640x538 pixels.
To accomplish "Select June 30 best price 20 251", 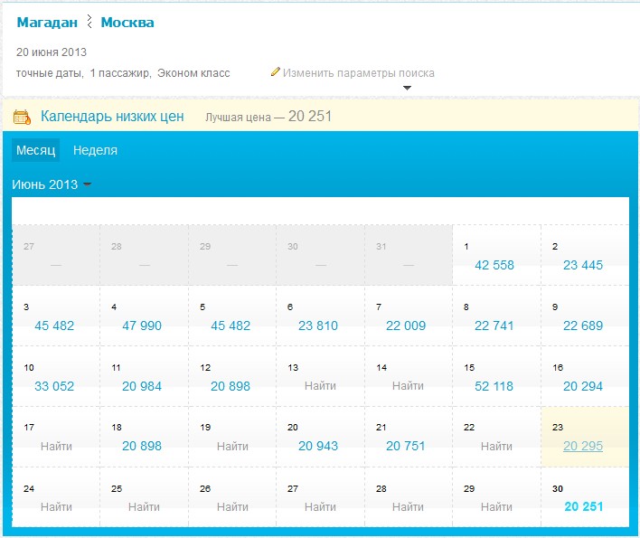I will point(583,506).
